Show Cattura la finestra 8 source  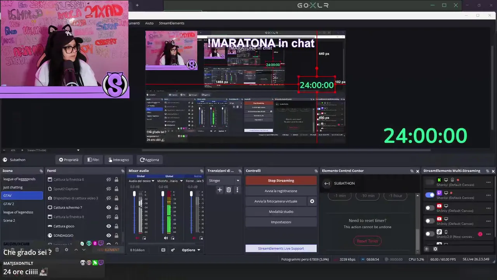click(x=109, y=179)
